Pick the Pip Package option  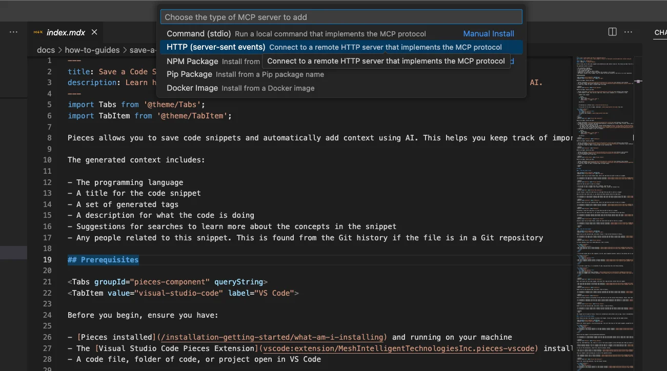point(189,74)
